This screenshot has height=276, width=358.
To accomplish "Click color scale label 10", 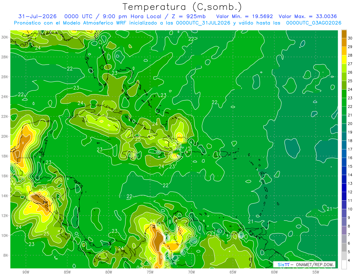I will point(350,209).
